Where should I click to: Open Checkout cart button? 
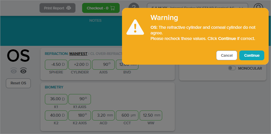(101, 8)
